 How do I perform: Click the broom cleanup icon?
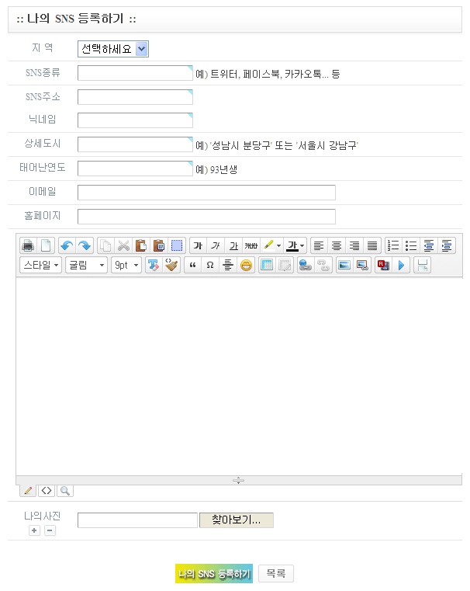[171, 266]
